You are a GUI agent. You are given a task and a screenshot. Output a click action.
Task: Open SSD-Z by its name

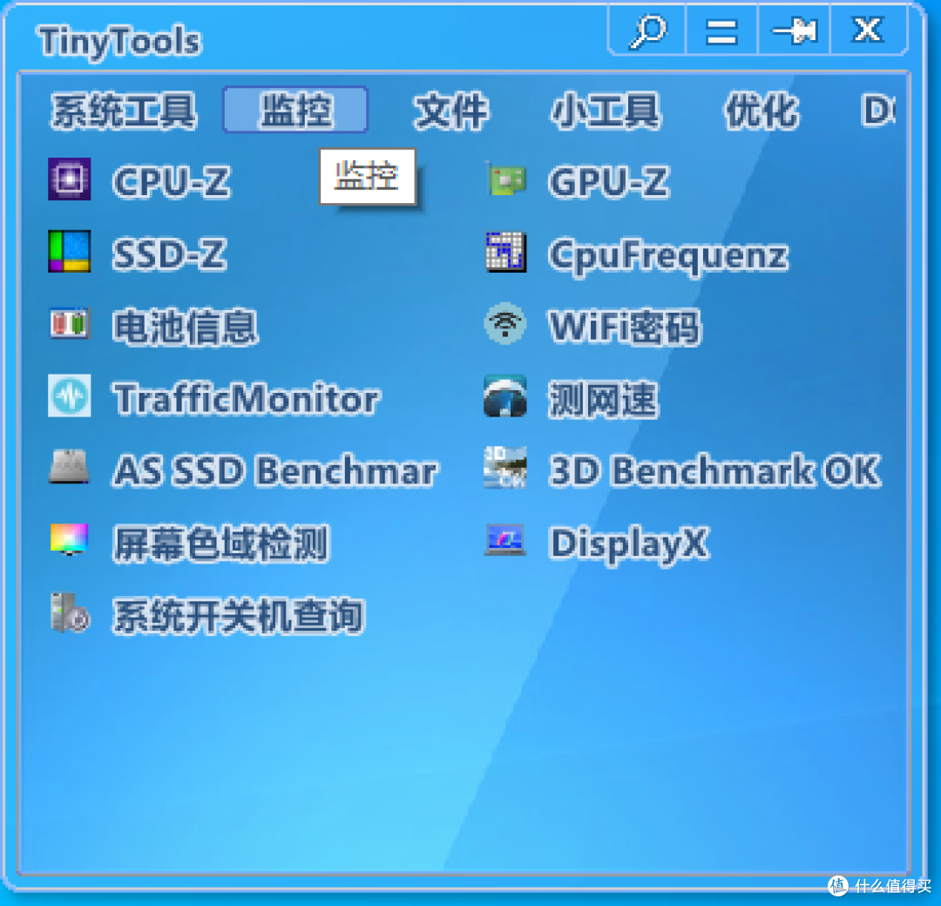[171, 254]
